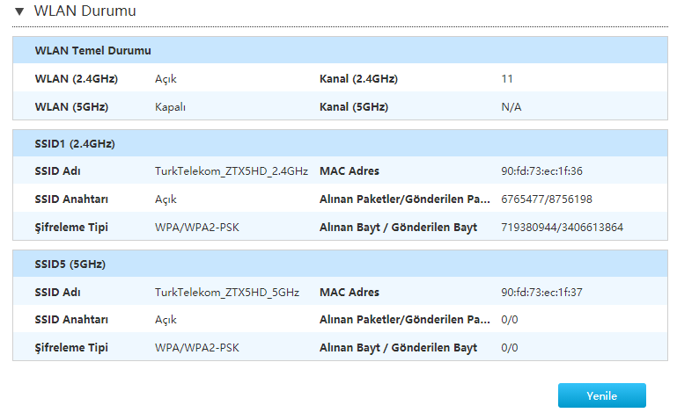Click packet count 6765477/8756198
Image resolution: width=677 pixels, height=420 pixels.
[546, 199]
